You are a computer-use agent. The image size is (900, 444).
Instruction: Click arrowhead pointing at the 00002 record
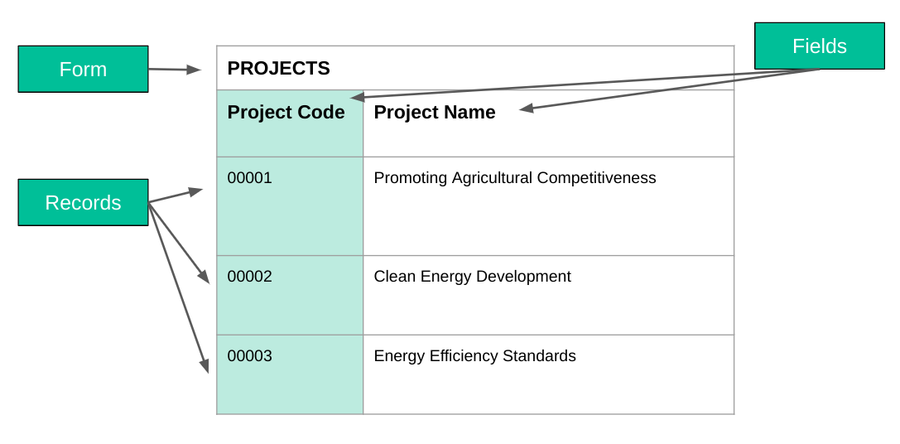tap(204, 277)
